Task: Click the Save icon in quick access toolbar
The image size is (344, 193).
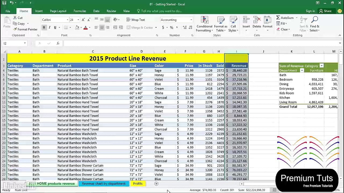Action: (x=4, y=3)
